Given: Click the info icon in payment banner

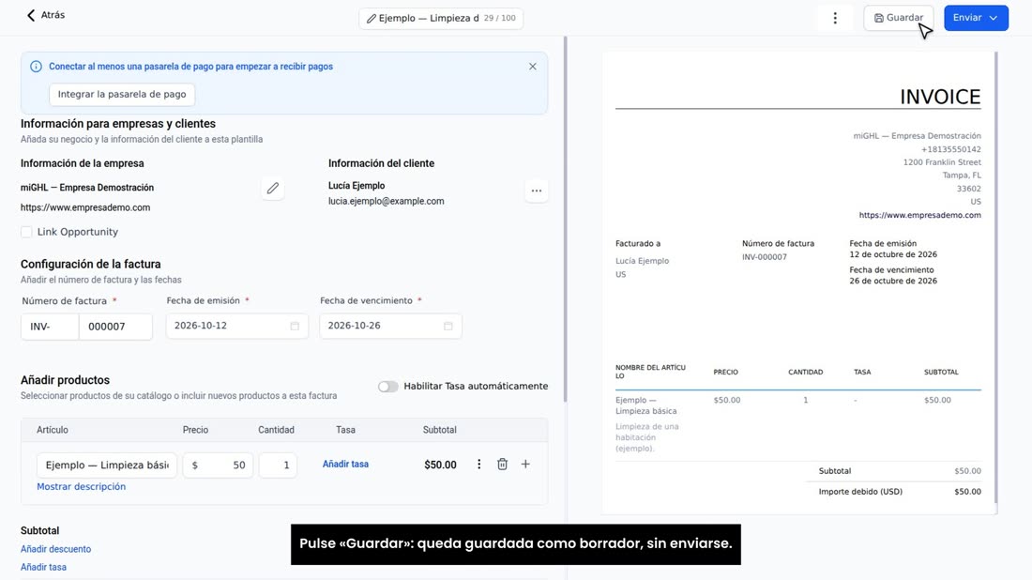Looking at the screenshot, I should [x=37, y=67].
